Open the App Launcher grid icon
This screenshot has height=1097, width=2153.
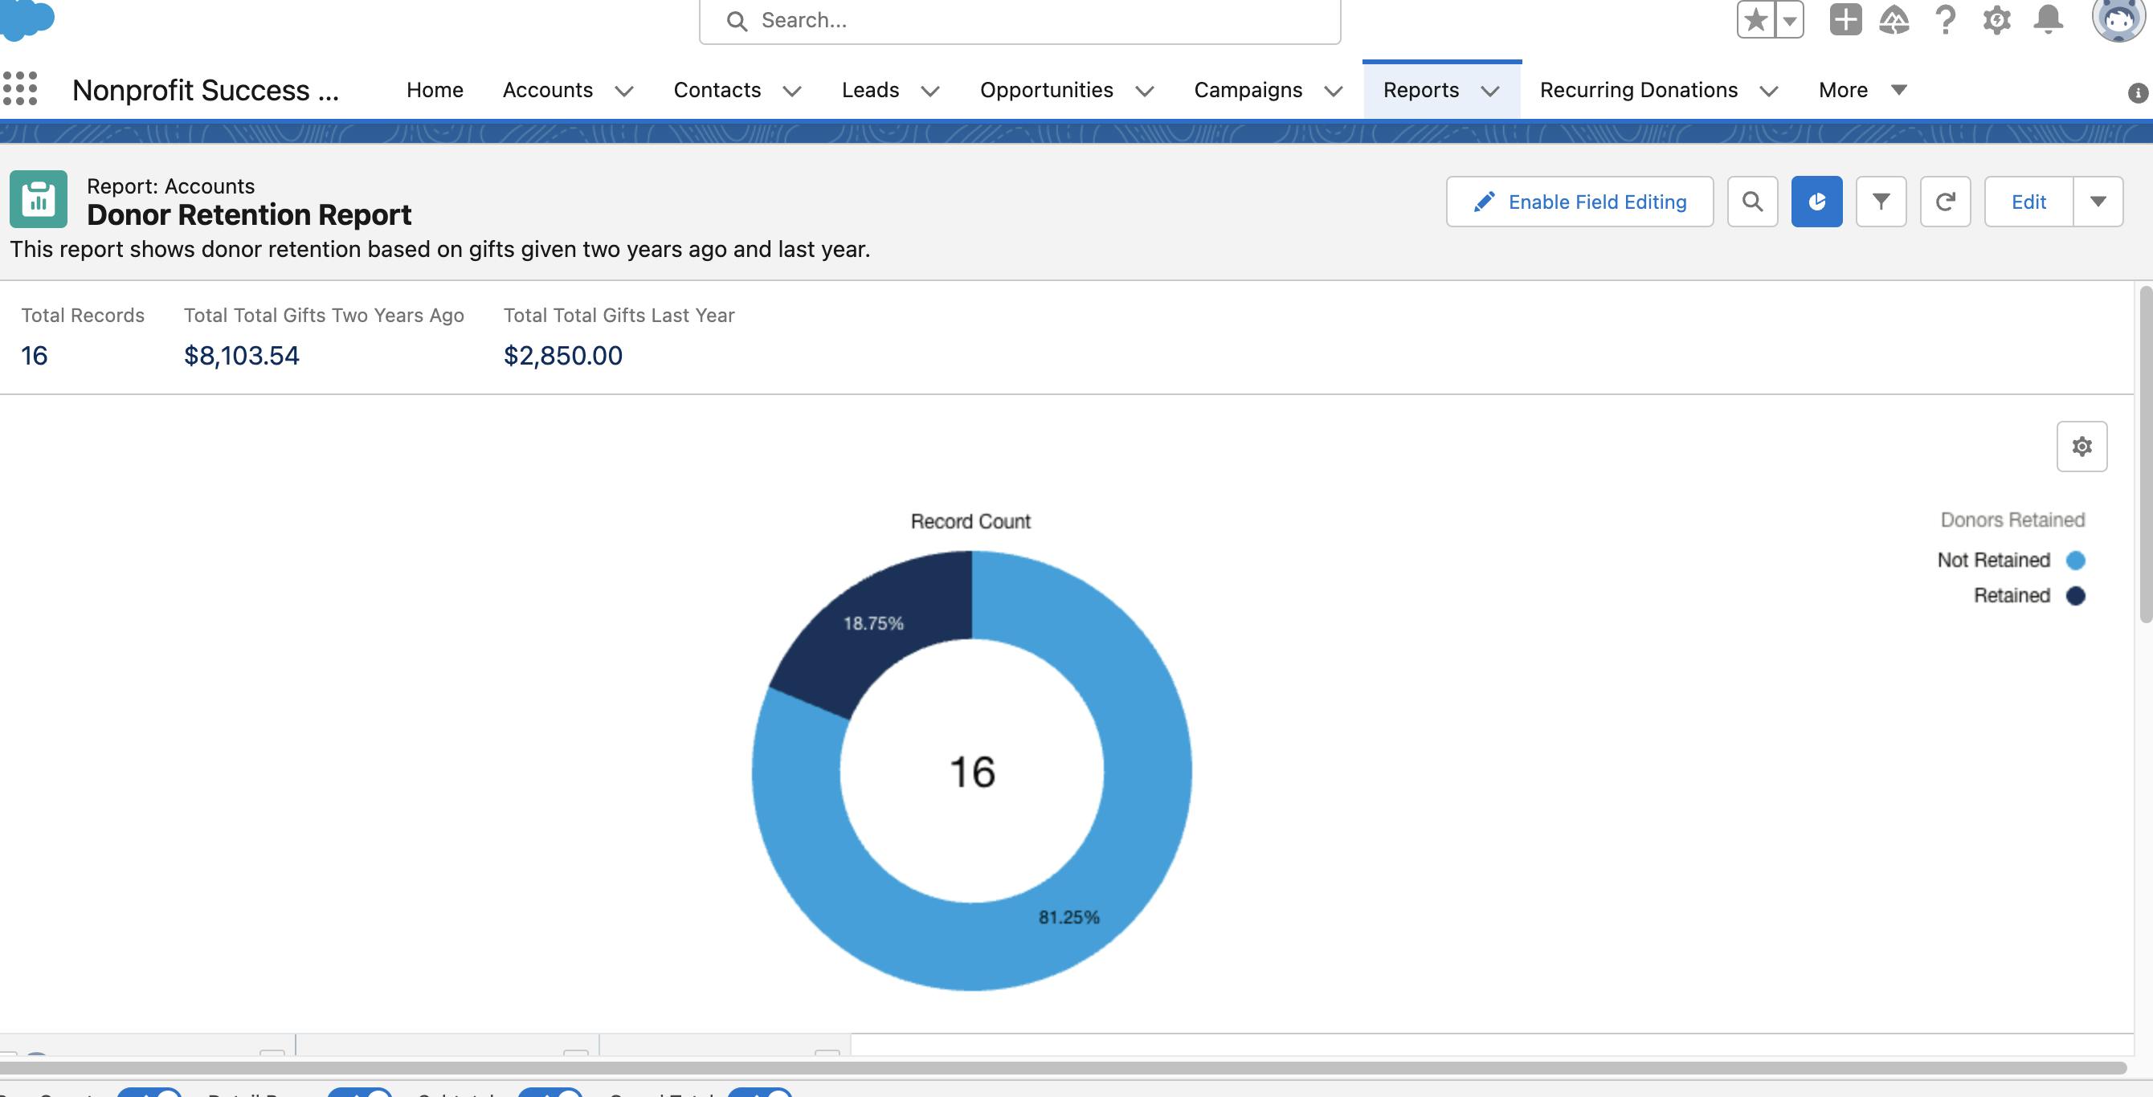coord(20,88)
